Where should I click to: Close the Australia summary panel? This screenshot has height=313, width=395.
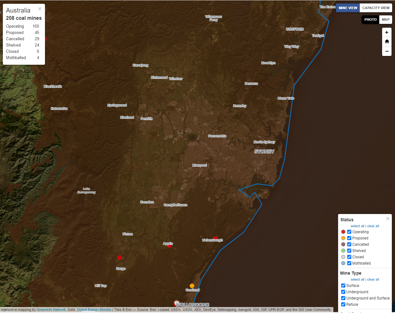tap(40, 9)
